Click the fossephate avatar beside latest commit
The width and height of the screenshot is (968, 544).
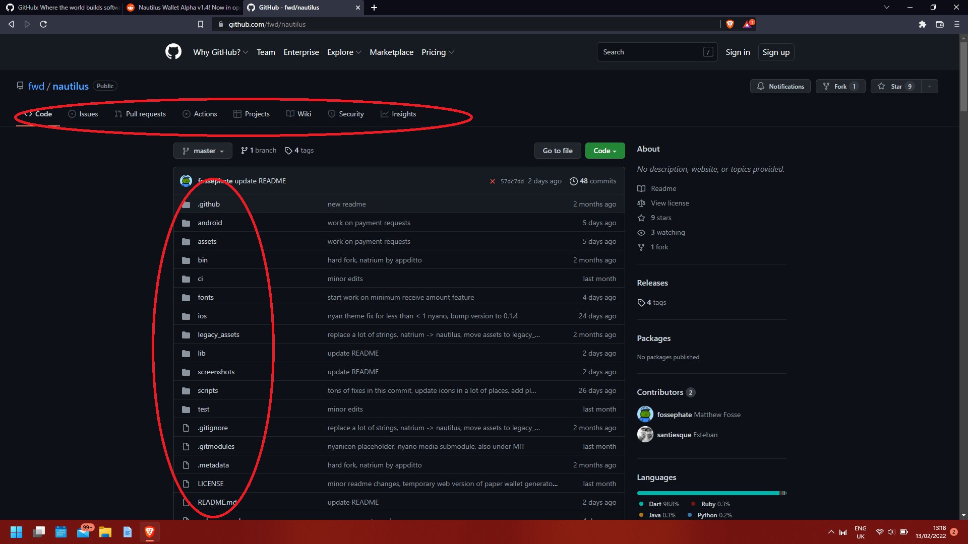click(186, 181)
